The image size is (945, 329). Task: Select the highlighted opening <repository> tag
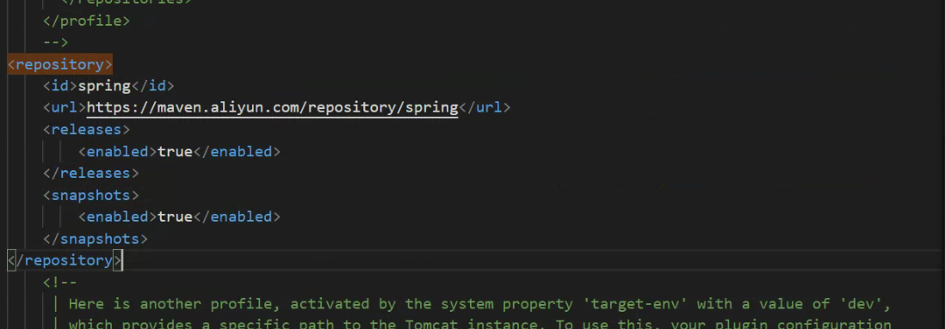(59, 64)
